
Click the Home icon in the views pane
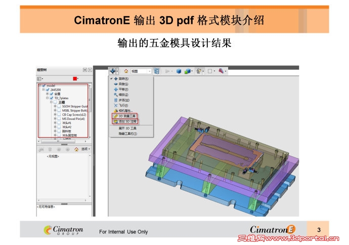76,149
